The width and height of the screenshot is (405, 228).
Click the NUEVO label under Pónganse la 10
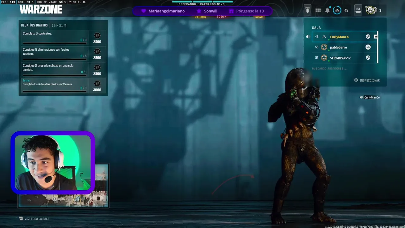tap(259, 17)
